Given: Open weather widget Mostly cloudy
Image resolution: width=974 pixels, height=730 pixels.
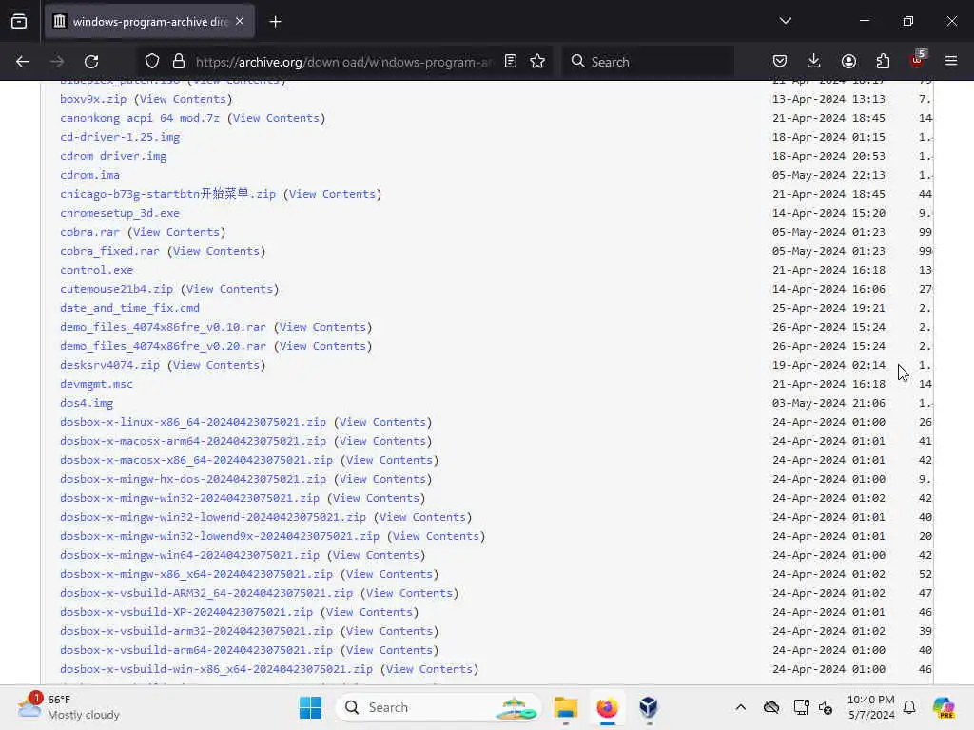Looking at the screenshot, I should click(x=68, y=707).
